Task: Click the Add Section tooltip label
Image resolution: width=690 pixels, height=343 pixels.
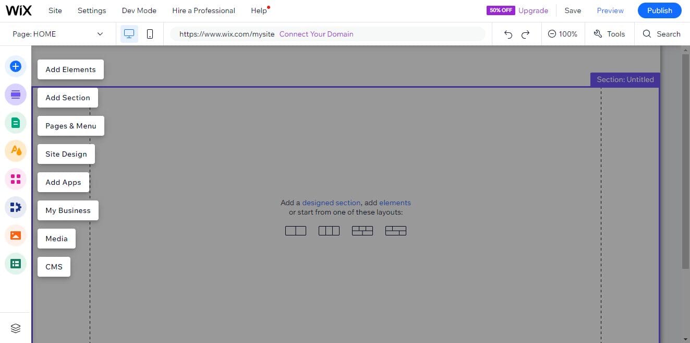Action: click(68, 98)
